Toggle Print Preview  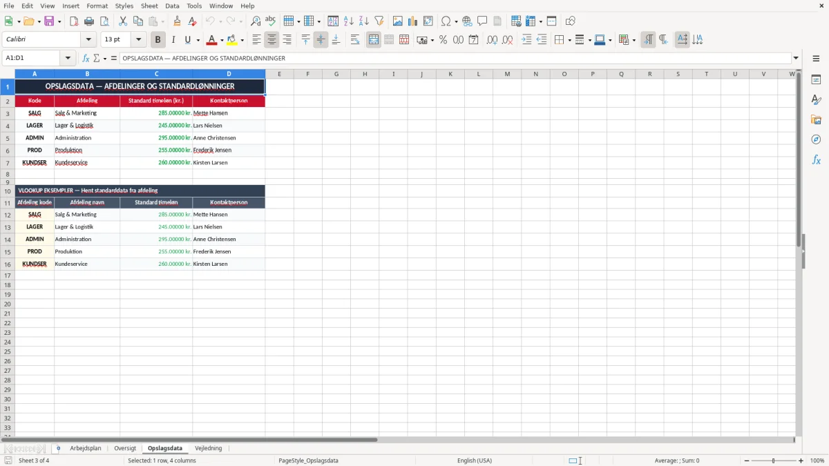tap(104, 21)
